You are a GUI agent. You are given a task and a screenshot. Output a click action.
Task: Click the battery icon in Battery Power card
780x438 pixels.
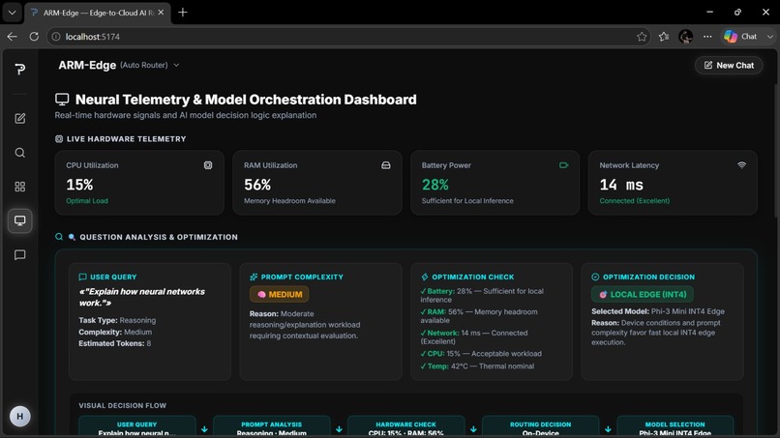pyautogui.click(x=563, y=165)
